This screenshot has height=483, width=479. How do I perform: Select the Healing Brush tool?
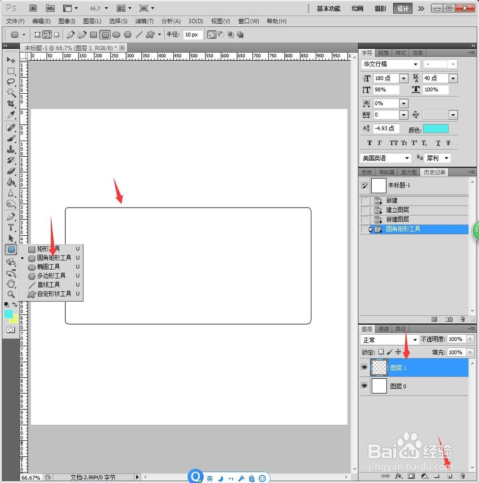point(11,127)
